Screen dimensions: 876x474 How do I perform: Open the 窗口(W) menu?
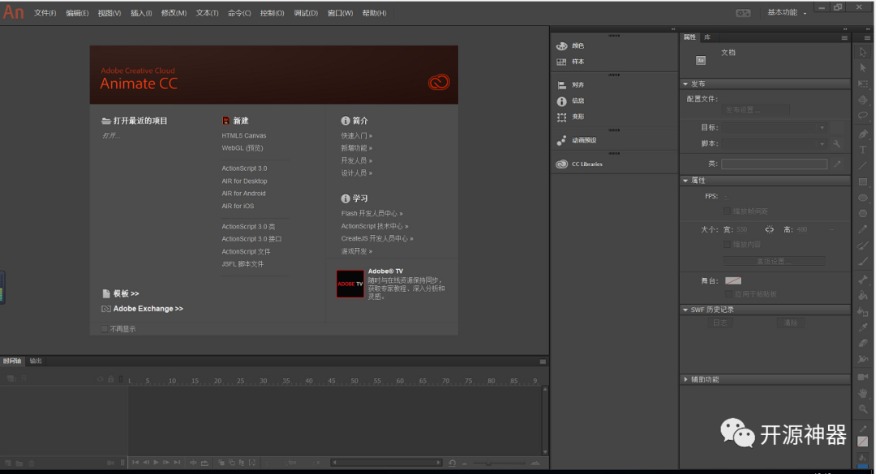point(340,13)
